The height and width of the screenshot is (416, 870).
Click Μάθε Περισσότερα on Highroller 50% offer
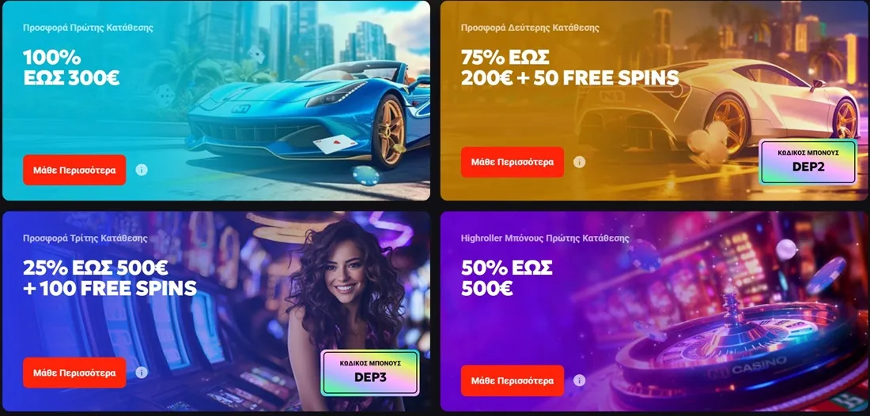[513, 380]
